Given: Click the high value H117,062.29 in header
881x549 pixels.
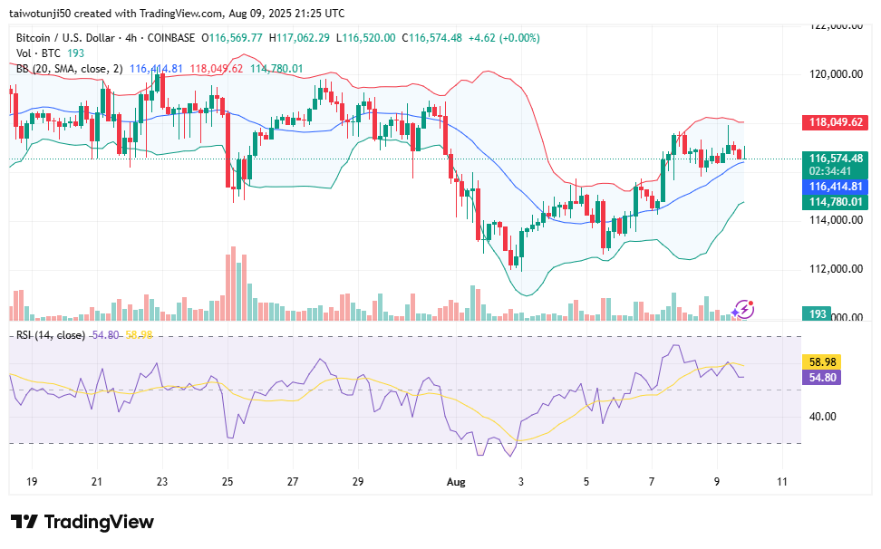Looking at the screenshot, I should 299,38.
